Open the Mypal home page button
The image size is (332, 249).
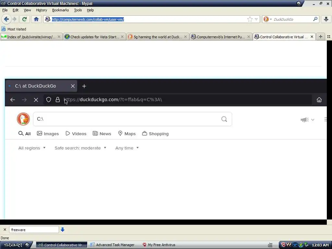click(36, 19)
